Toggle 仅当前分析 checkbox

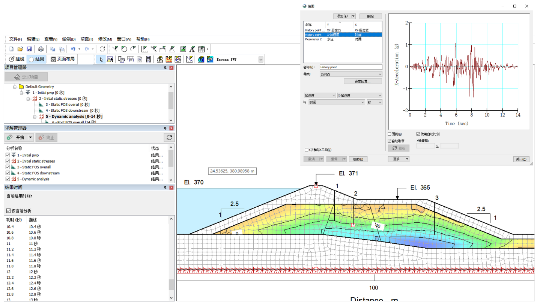coord(9,211)
